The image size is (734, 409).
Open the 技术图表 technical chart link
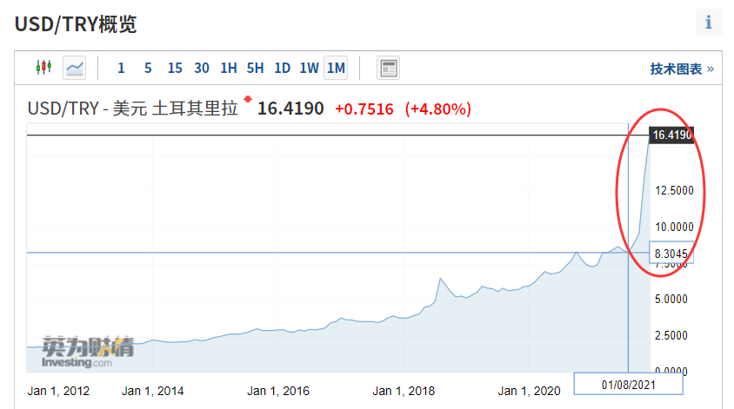(681, 69)
